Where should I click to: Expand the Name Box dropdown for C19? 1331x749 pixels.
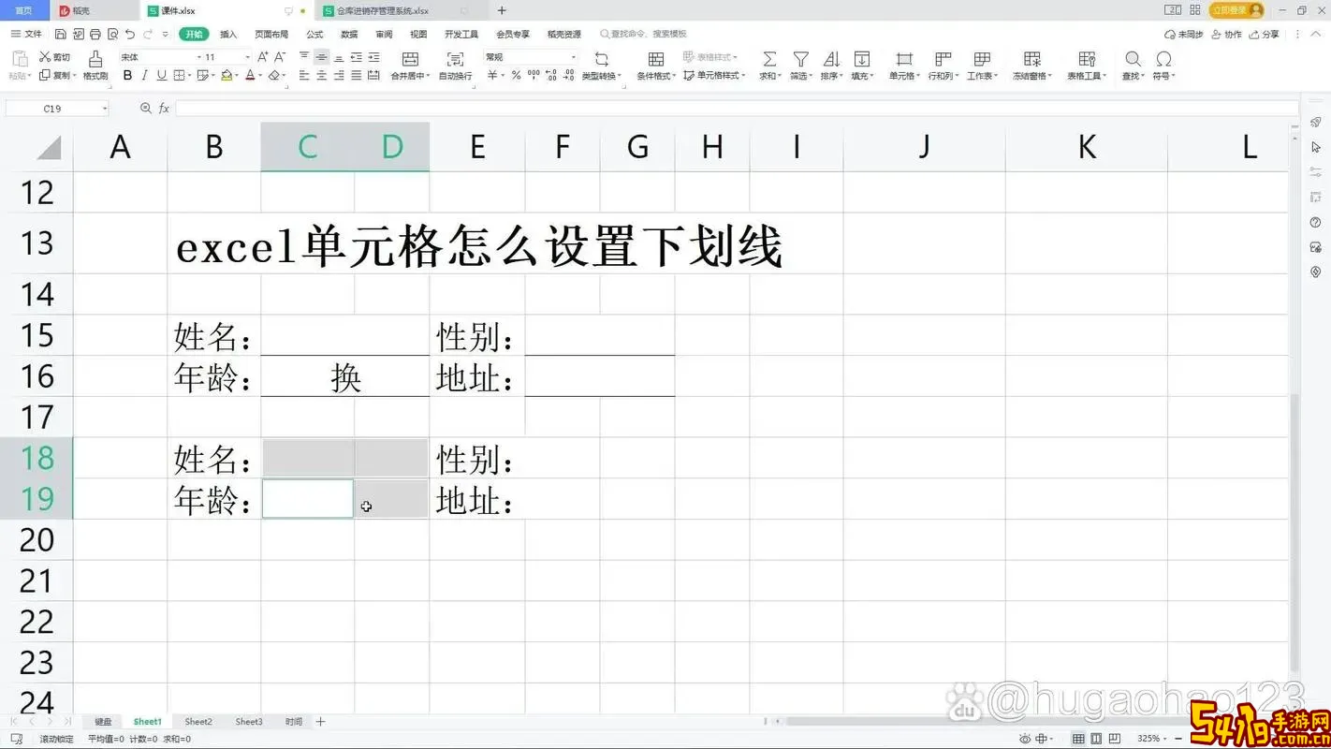click(104, 109)
